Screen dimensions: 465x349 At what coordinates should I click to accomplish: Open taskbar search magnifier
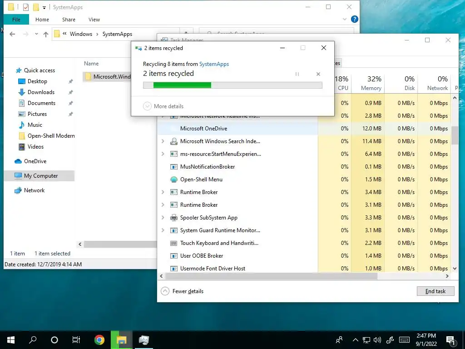point(33,340)
